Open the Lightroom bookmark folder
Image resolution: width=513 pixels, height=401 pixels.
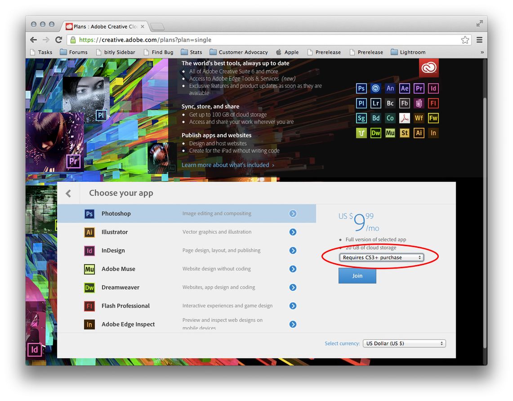point(408,52)
